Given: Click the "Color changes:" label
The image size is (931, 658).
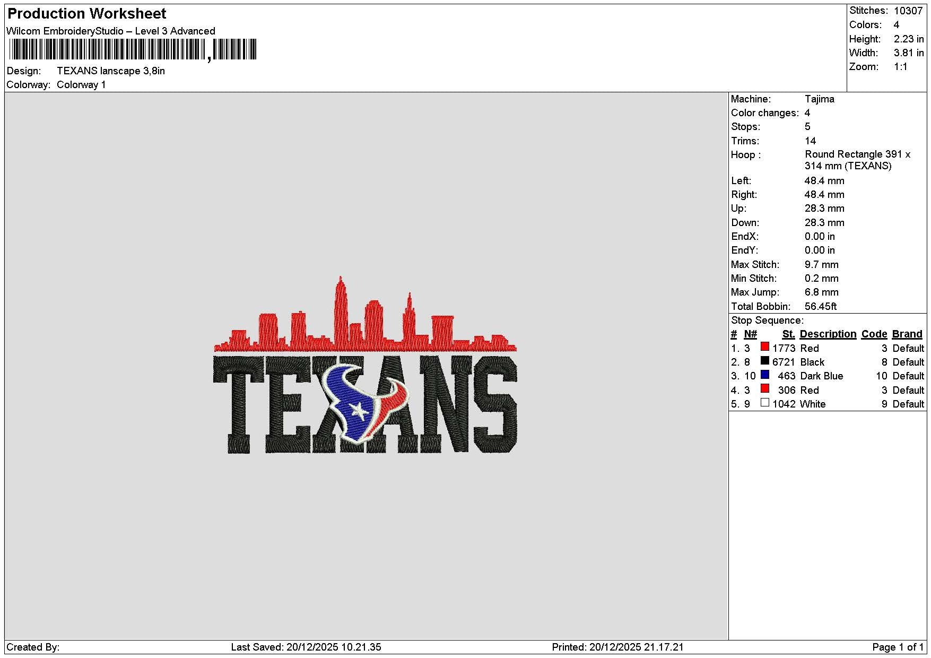Looking at the screenshot, I should click(765, 112).
